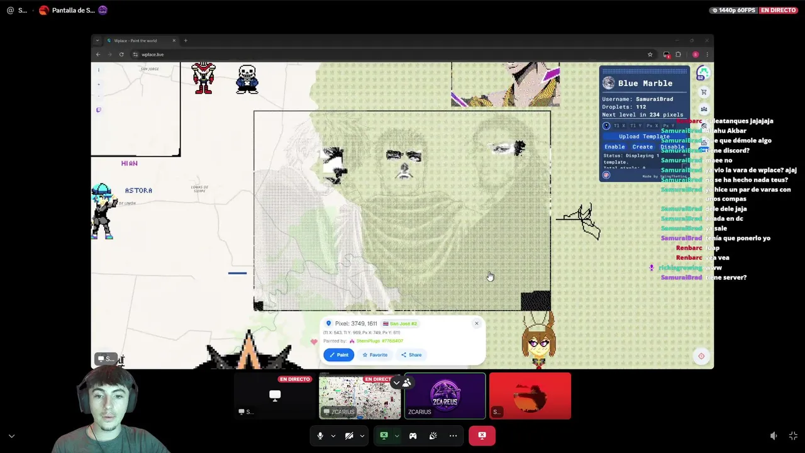Click the EN DIRECTO badge at top right

click(778, 10)
